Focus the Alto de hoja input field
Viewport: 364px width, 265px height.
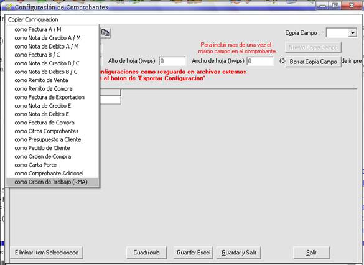tap(172, 61)
